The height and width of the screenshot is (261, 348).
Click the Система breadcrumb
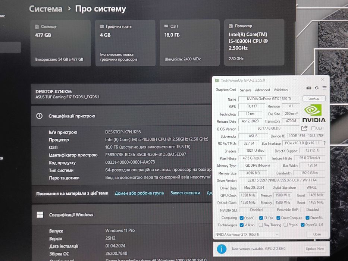pyautogui.click(x=46, y=9)
